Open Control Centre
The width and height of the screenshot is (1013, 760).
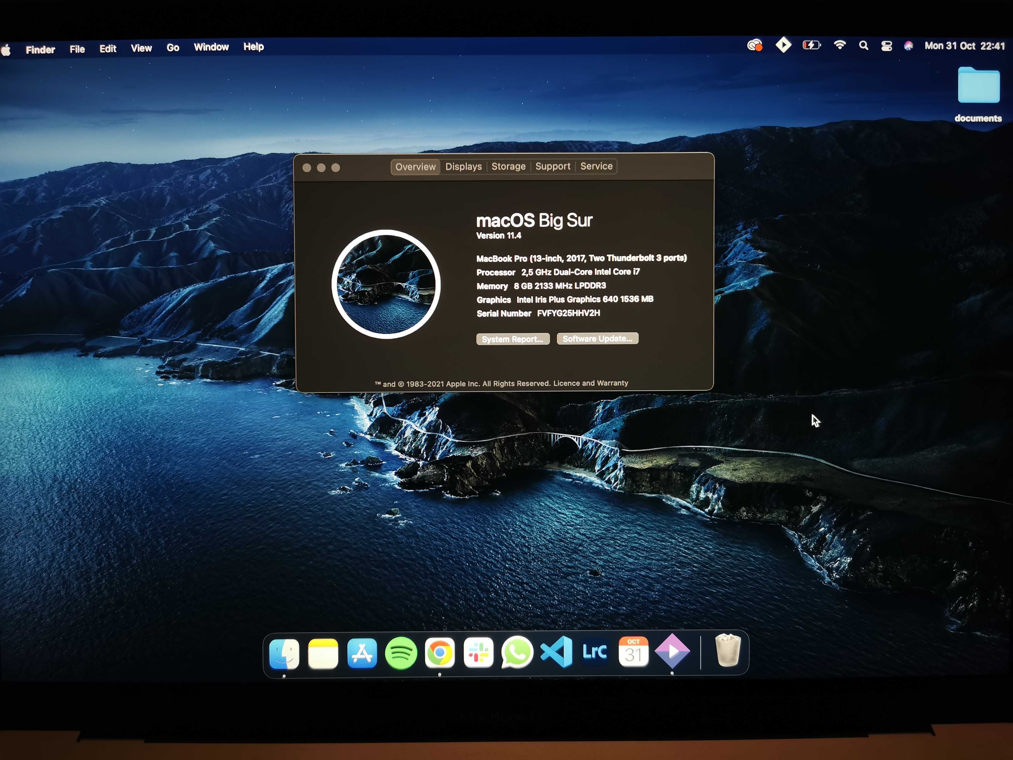pyautogui.click(x=887, y=46)
